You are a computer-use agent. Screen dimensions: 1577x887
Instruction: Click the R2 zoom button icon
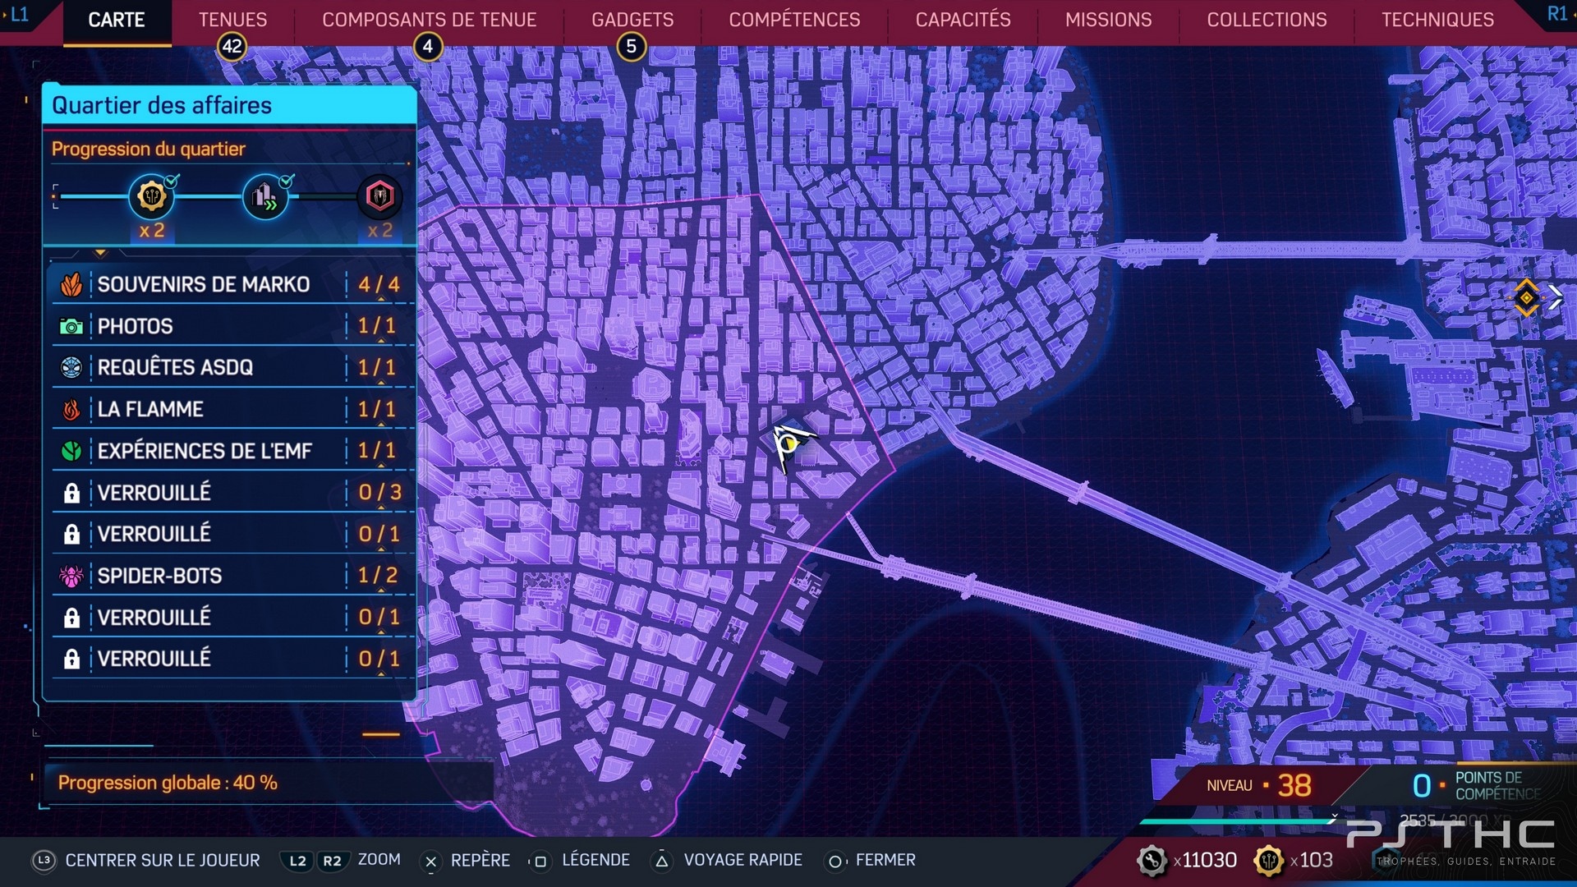332,861
